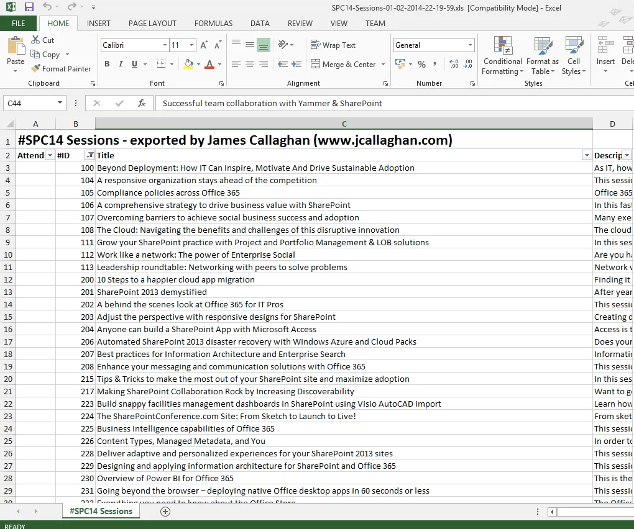Click Wrap Text button

tap(333, 45)
